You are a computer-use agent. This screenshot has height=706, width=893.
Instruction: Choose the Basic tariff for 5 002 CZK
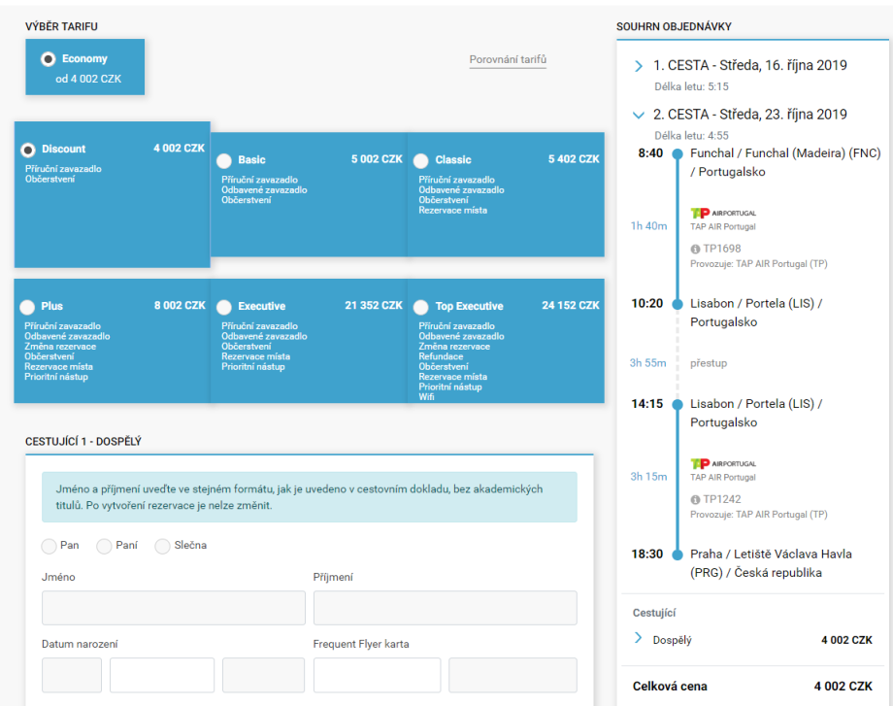coord(224,160)
